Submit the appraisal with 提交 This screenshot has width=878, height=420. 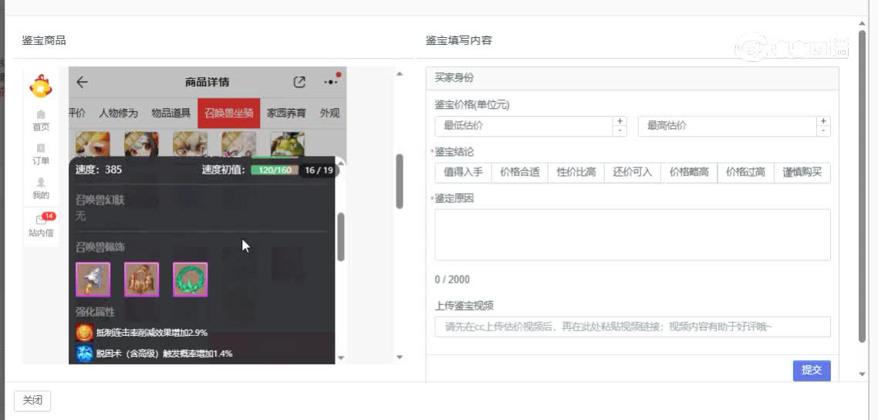pos(812,370)
